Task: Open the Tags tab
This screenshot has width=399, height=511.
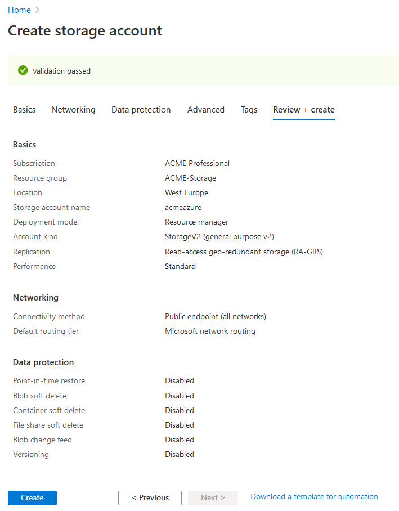Action: (249, 110)
